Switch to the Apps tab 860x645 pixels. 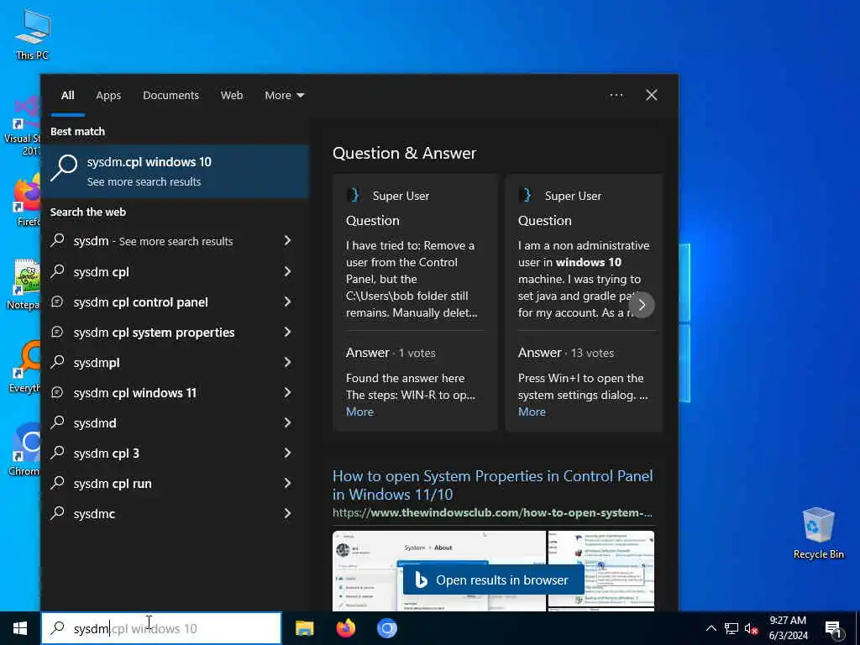coord(108,96)
